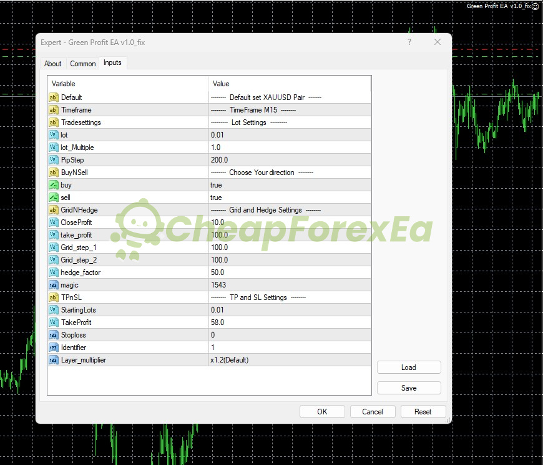Switch to the Common tab
This screenshot has height=465, width=543.
coord(83,64)
